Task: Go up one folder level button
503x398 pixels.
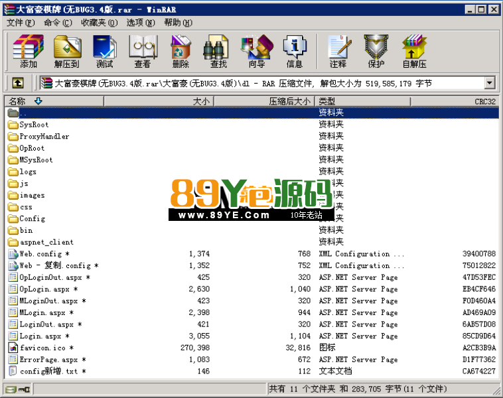Action: point(18,84)
